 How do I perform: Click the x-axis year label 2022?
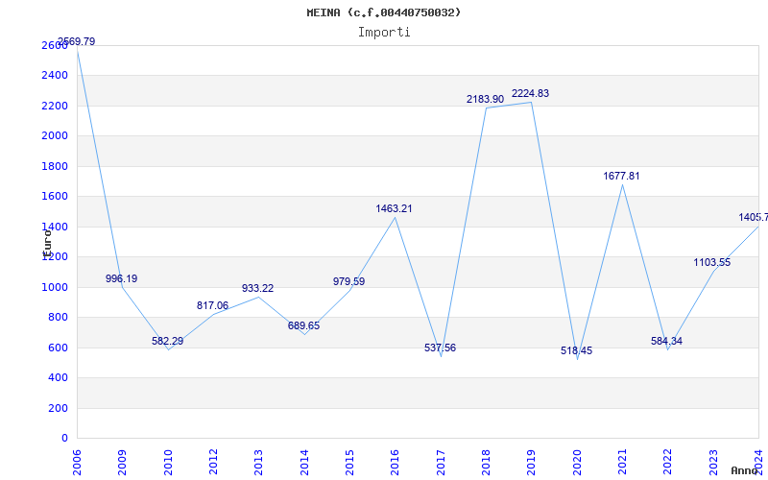(x=667, y=463)
